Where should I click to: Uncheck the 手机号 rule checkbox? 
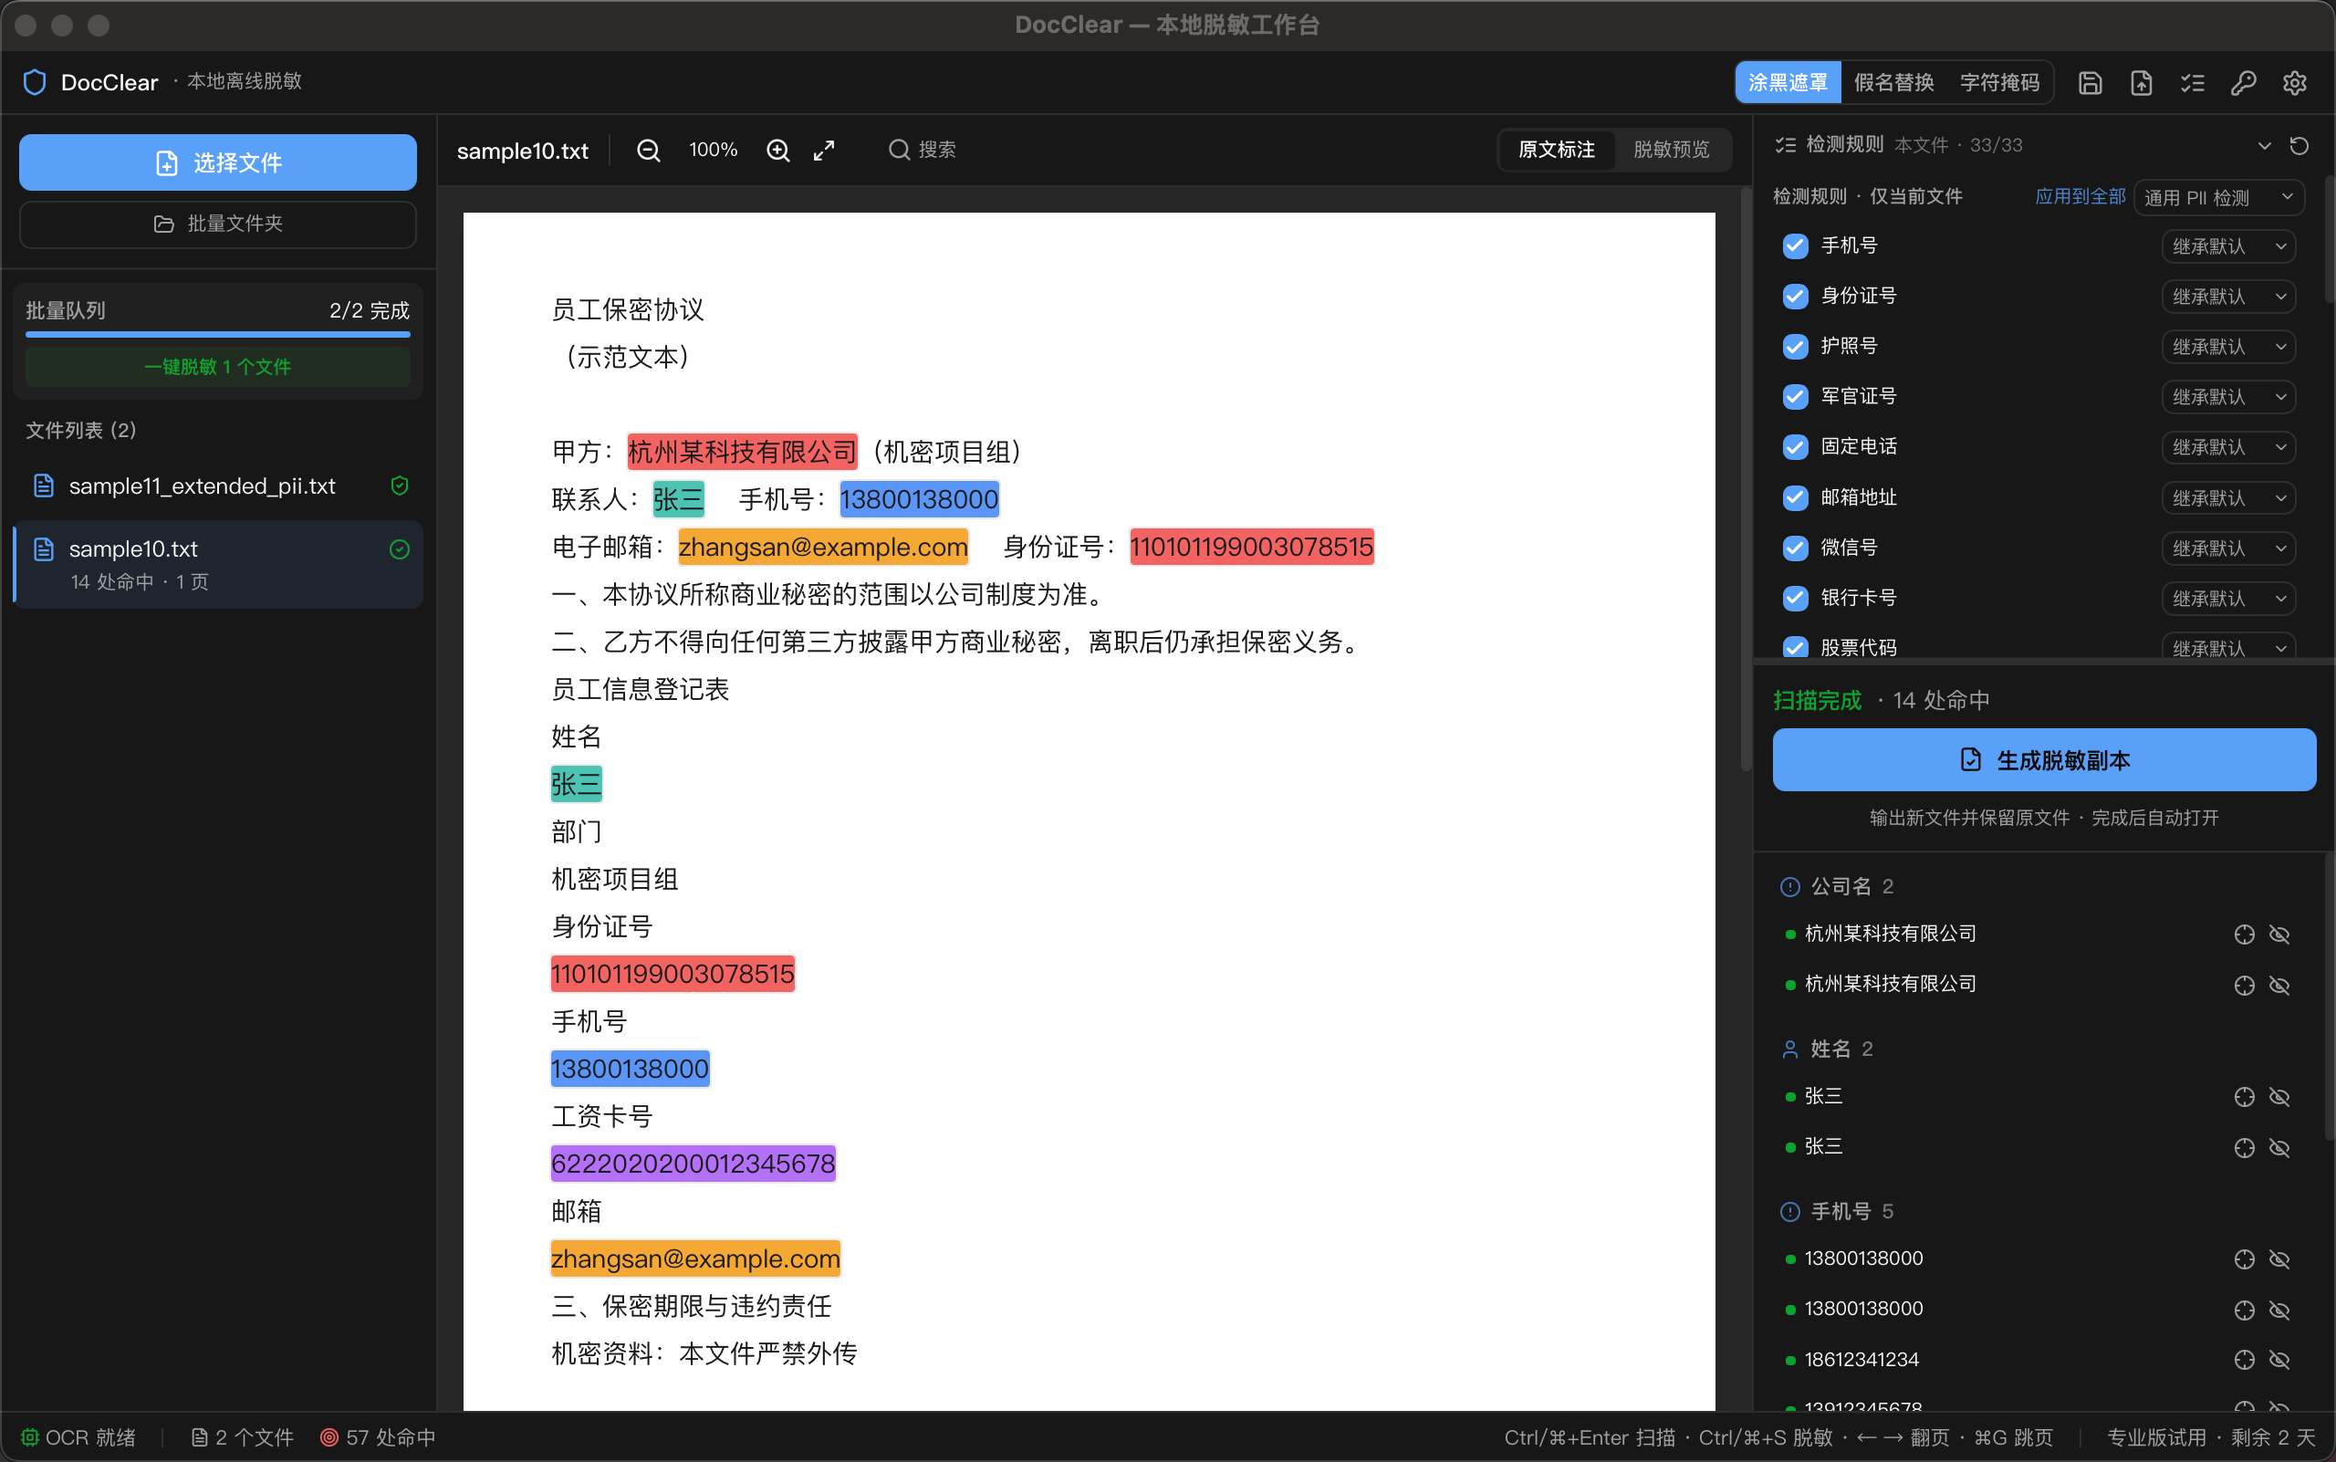1796,245
